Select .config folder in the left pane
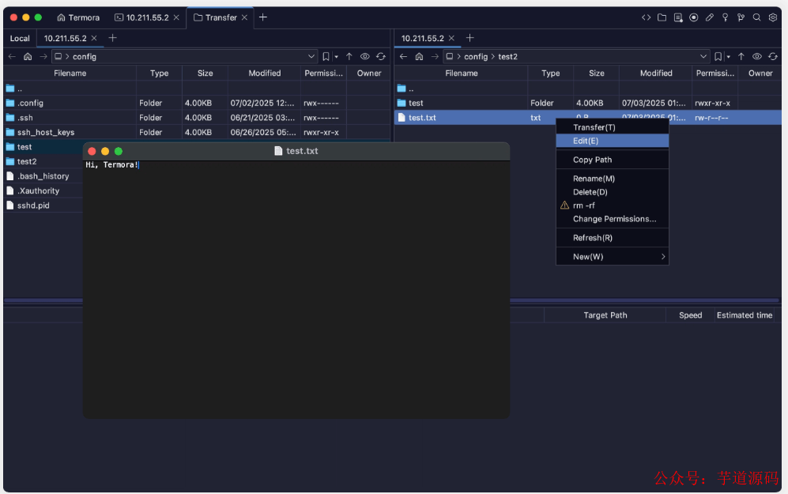This screenshot has width=788, height=494. (x=197, y=103)
